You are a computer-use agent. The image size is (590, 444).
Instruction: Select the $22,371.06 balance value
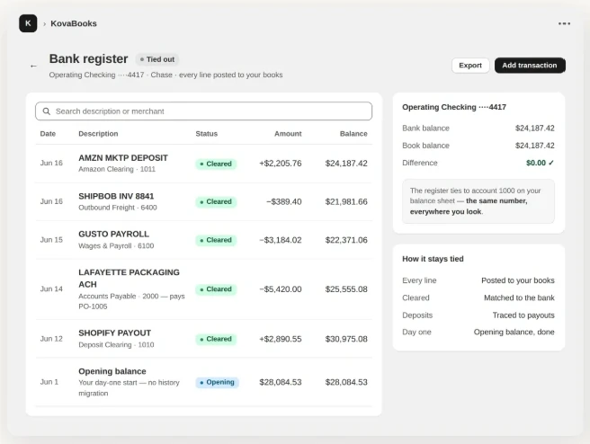346,240
